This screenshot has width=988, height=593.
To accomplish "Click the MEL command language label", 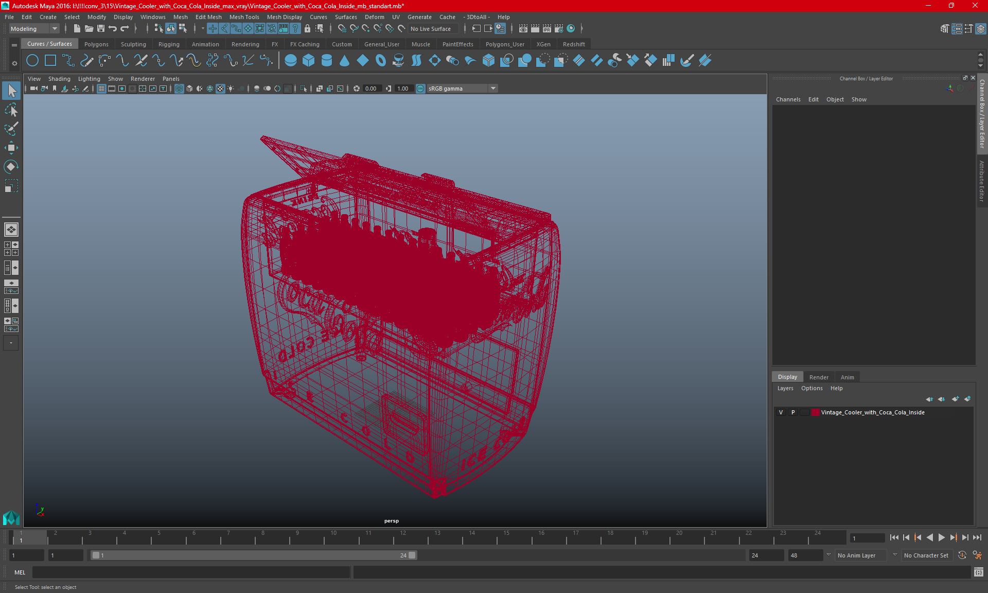I will [20, 572].
